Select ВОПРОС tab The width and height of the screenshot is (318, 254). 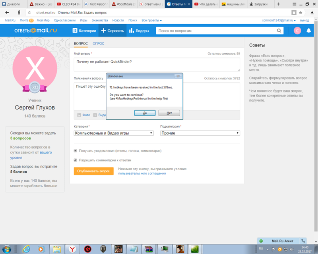(81, 43)
